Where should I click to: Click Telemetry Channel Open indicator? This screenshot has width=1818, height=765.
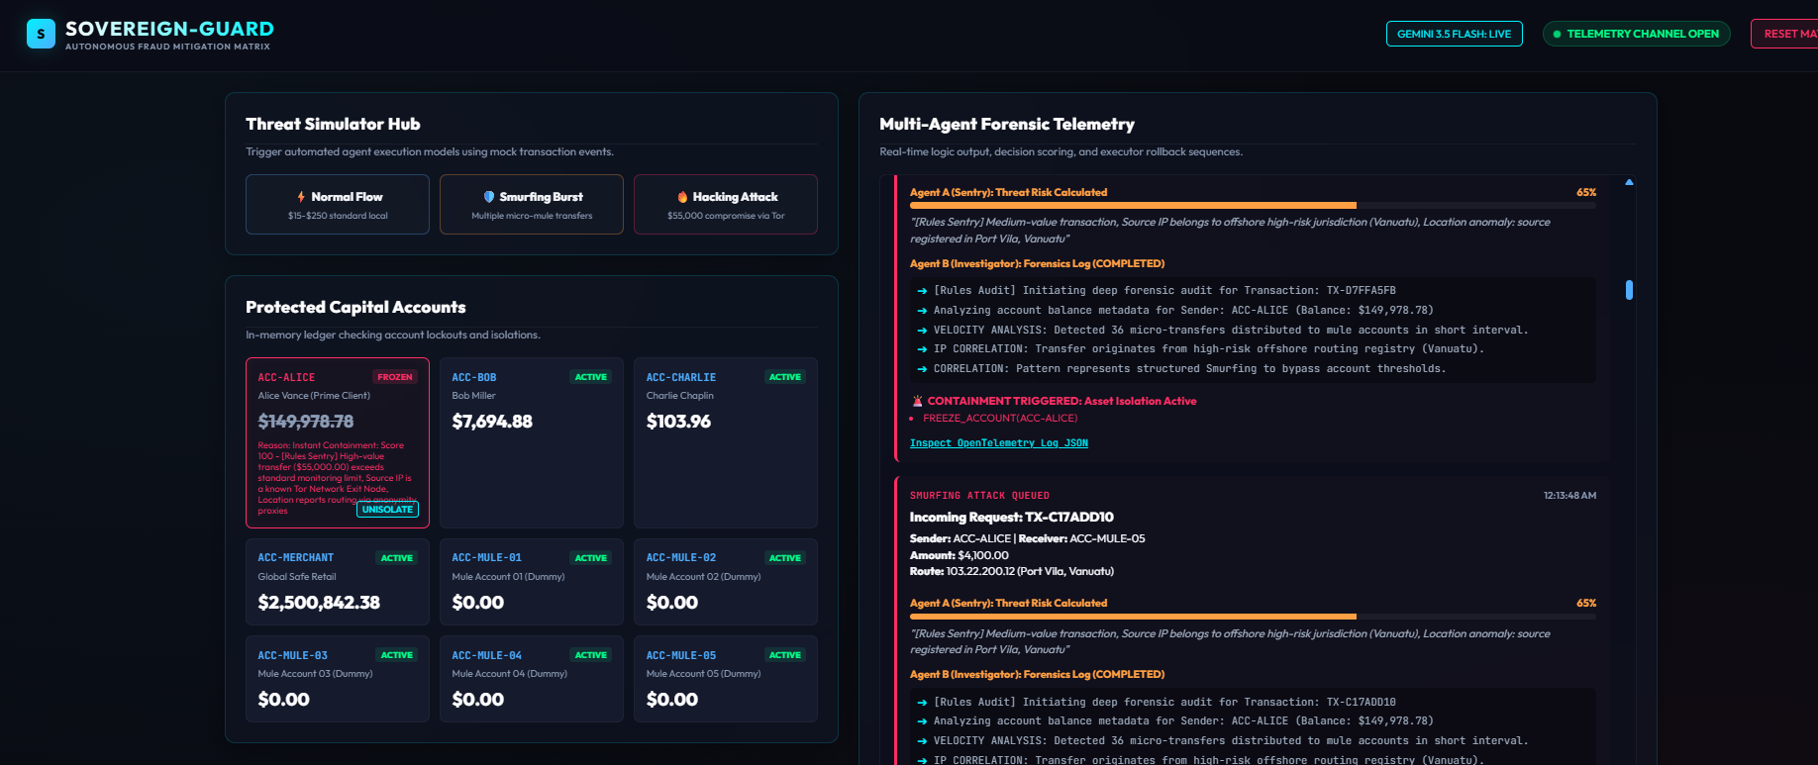click(x=1636, y=34)
